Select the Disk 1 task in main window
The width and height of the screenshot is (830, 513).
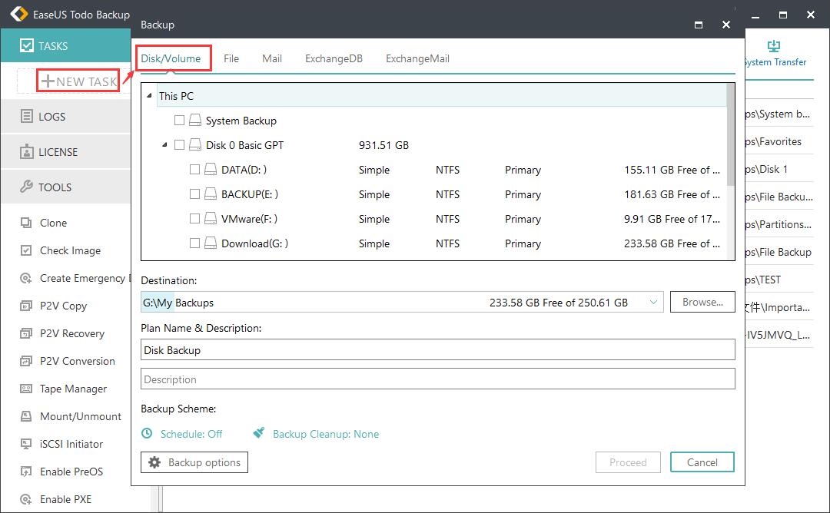click(779, 169)
